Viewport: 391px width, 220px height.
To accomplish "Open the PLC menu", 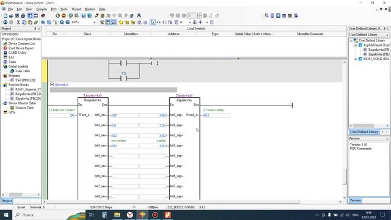I will 54,9.
